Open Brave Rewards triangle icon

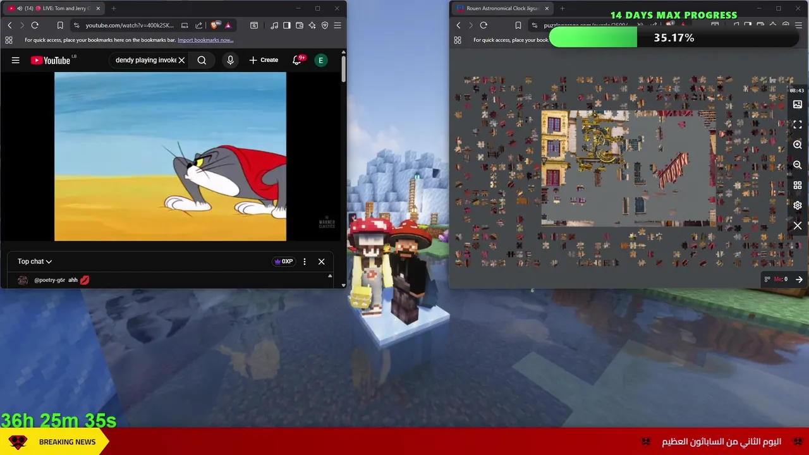pyautogui.click(x=228, y=25)
